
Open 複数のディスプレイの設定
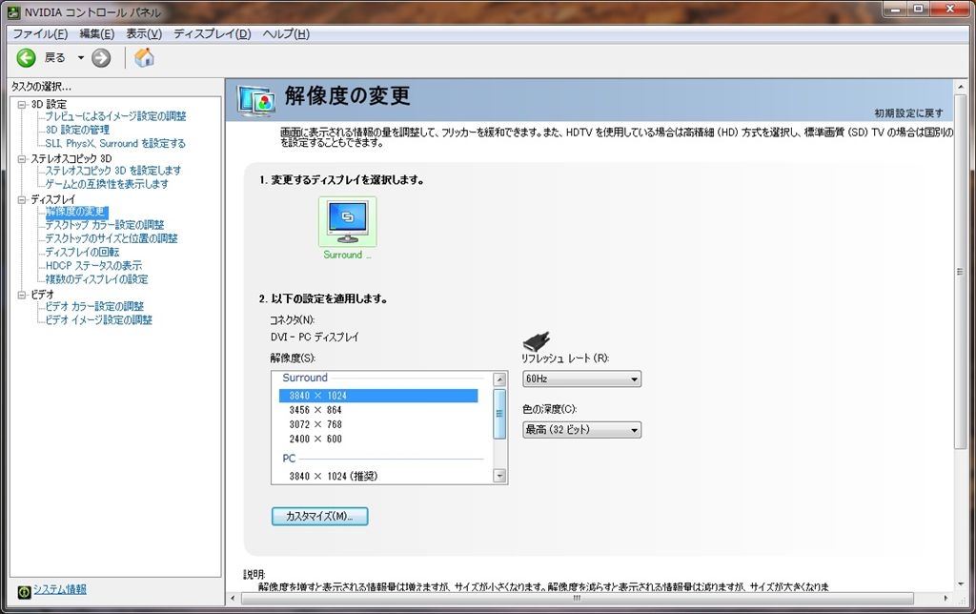click(x=96, y=279)
